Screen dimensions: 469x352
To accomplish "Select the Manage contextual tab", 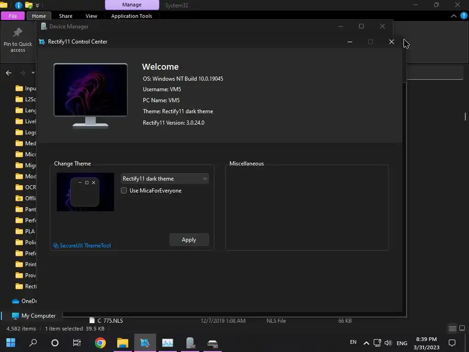I will click(132, 5).
